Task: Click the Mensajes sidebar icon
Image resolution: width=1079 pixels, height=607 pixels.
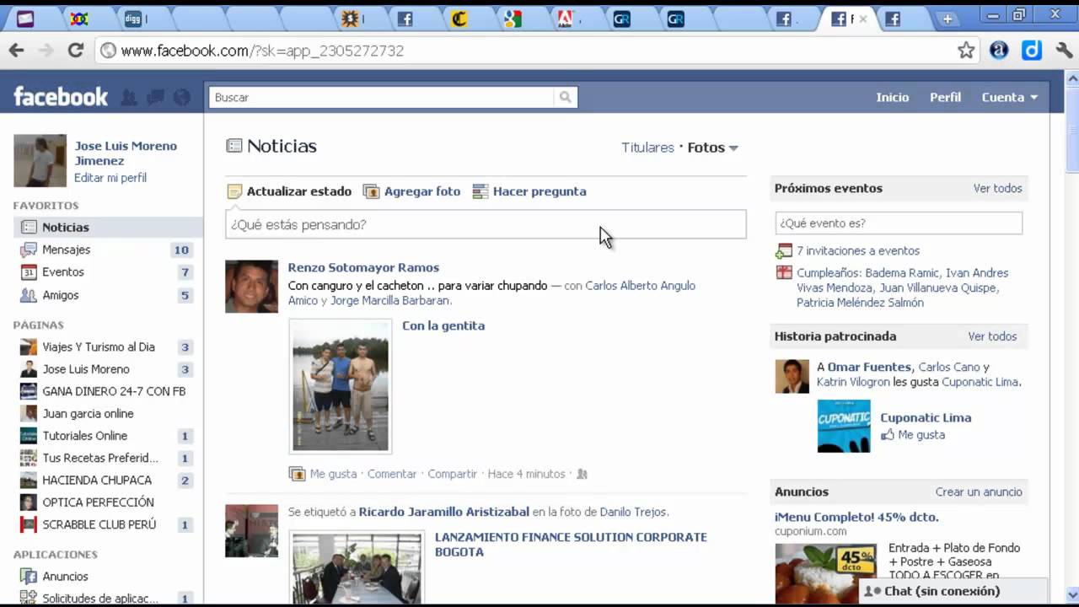Action: pyautogui.click(x=29, y=250)
